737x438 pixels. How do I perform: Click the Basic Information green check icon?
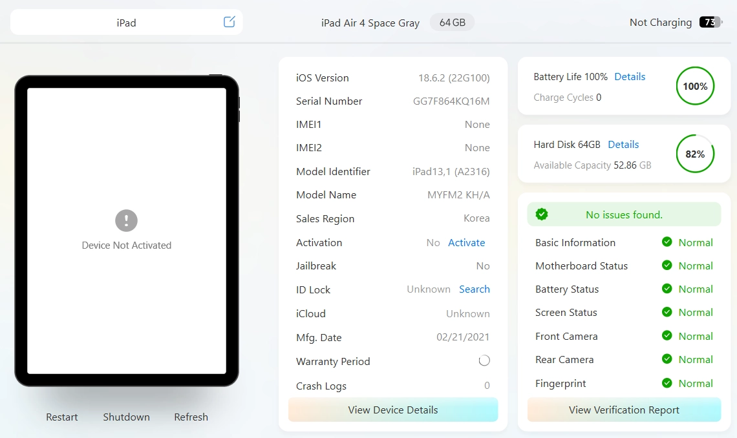tap(667, 242)
